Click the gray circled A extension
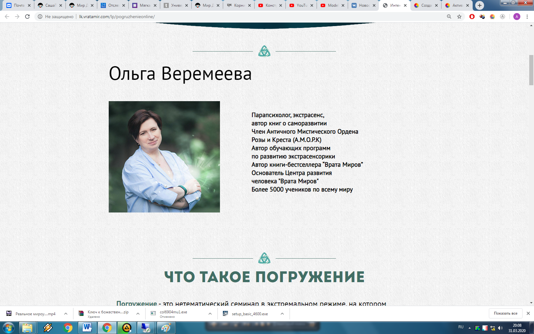 pyautogui.click(x=503, y=17)
